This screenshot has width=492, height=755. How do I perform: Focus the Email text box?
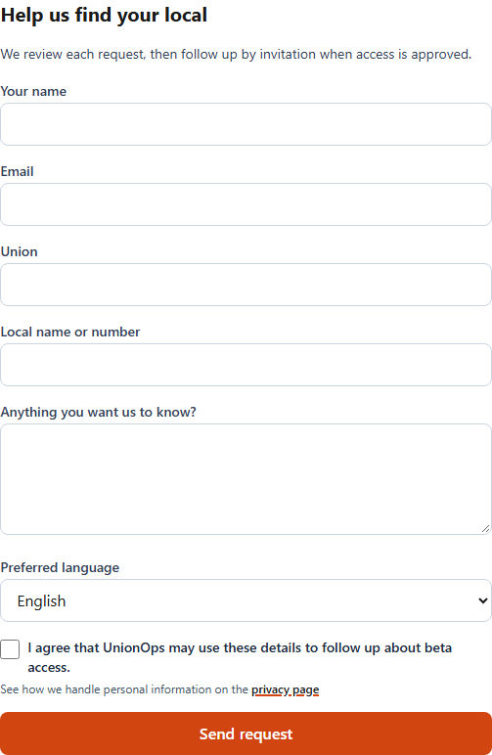pos(246,204)
